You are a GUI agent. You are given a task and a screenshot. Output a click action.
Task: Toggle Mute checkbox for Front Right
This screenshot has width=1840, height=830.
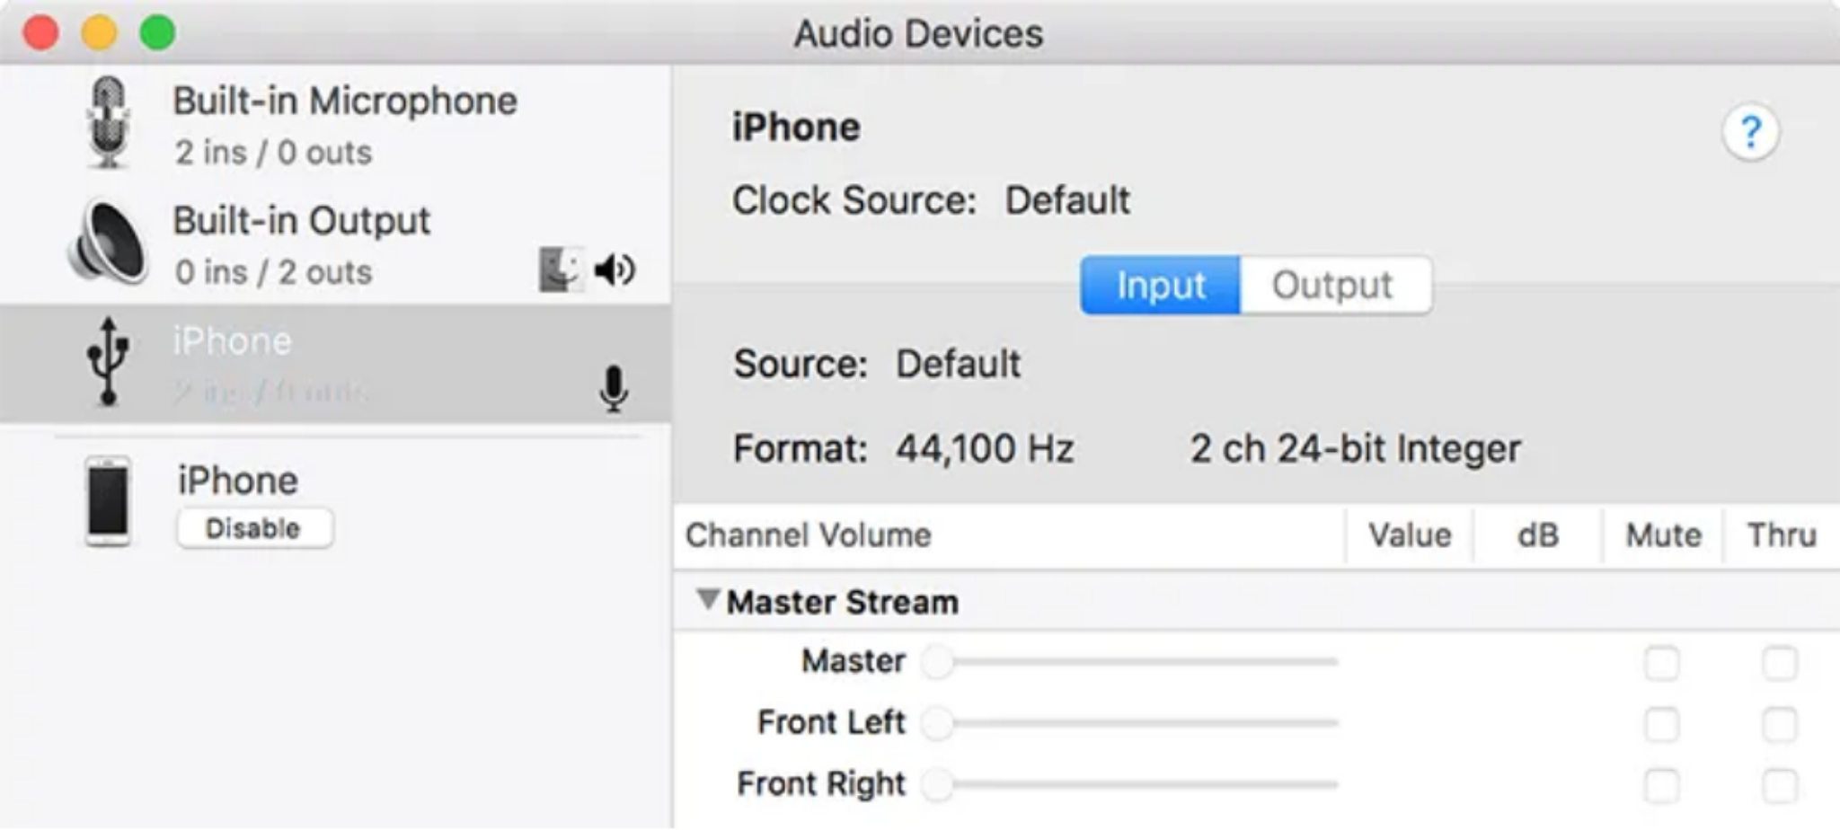click(x=1661, y=785)
